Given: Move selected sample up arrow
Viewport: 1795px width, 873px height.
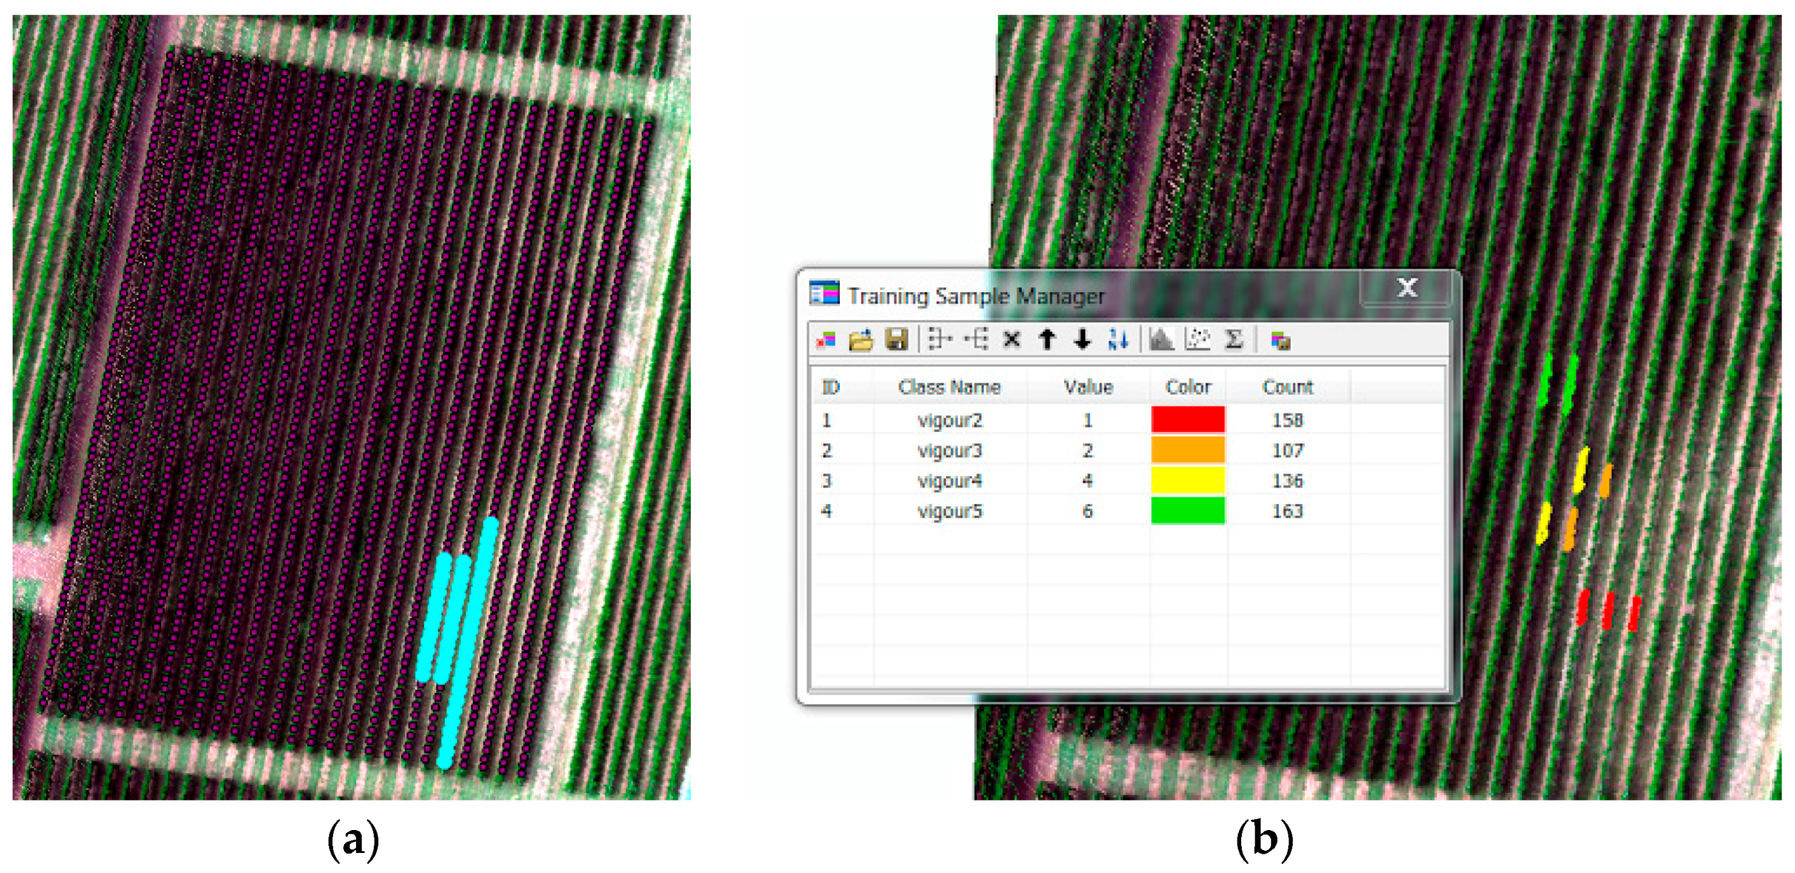Looking at the screenshot, I should click(1047, 339).
